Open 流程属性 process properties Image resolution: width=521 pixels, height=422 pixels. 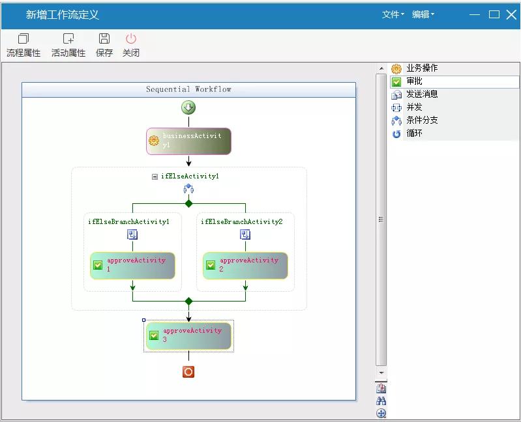(x=23, y=46)
